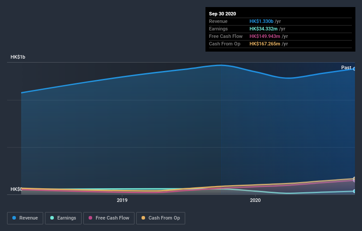This screenshot has height=231, width=362.
Task: Click the Revenue row label in tooltip
Action: point(218,21)
